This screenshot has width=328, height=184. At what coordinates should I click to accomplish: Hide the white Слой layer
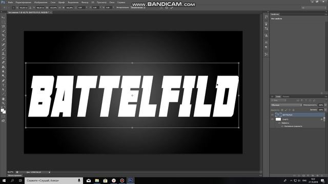pyautogui.click(x=272, y=119)
